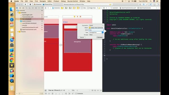Add a new assistant editor pane
The image size is (169, 95).
[157, 8]
